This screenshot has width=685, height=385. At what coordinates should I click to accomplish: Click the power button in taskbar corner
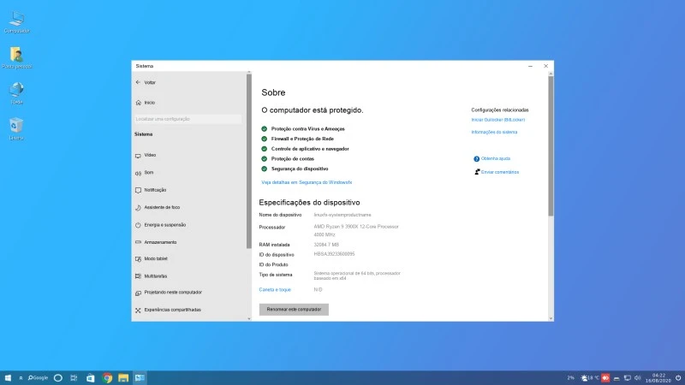pyautogui.click(x=678, y=378)
